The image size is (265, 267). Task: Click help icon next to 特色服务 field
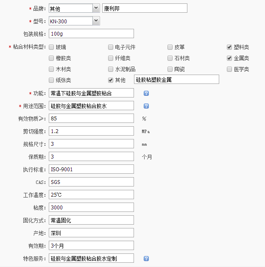coord(146,258)
